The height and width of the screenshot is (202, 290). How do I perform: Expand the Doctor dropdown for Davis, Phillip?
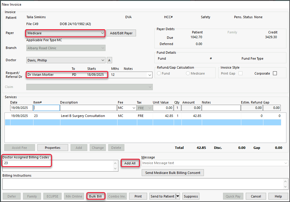(103, 60)
